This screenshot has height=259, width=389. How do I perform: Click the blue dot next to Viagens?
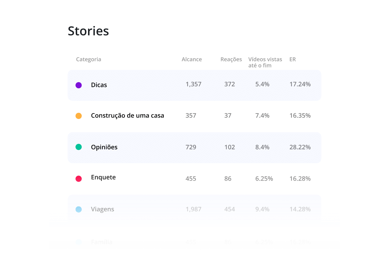pos(78,209)
